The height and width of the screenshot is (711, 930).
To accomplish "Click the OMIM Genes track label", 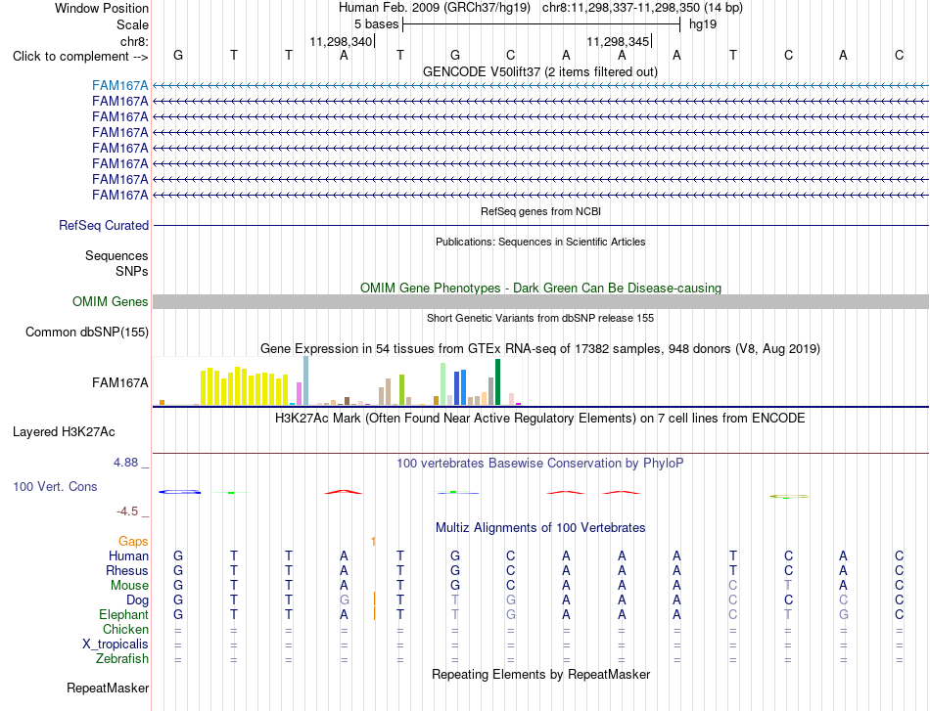I will [111, 301].
